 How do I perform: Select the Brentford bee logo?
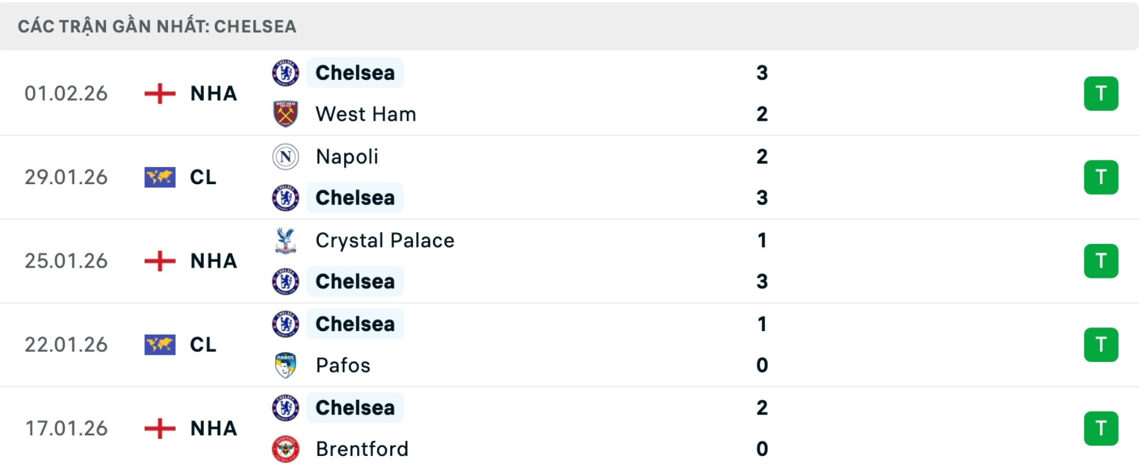pos(285,449)
